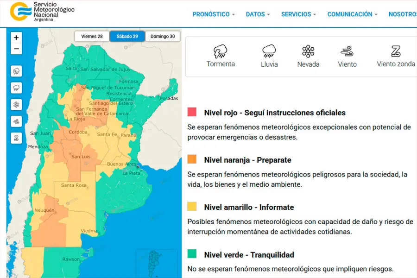Switch to the Viernes 28 tab
Screen dimensions: 417x278
[x=92, y=36]
